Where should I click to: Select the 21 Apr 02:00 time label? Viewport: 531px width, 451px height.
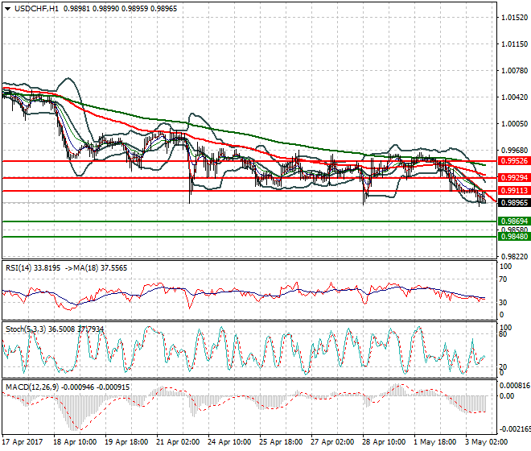[178, 442]
